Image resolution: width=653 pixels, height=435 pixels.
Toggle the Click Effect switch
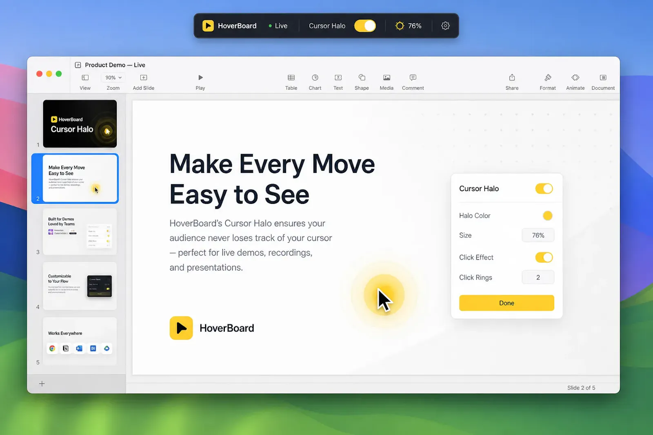coord(544,257)
